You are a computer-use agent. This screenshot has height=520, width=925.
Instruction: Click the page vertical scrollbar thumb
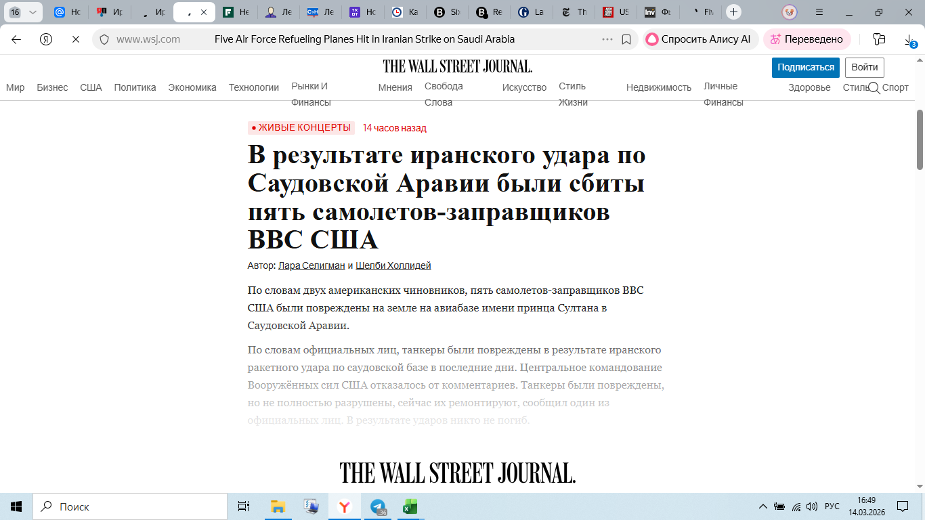(x=920, y=139)
